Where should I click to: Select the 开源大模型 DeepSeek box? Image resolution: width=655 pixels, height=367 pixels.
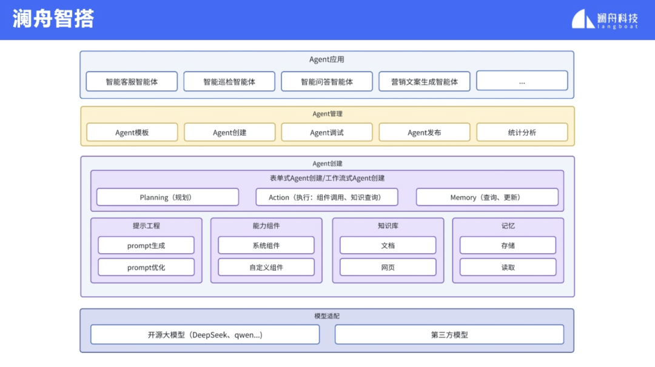pos(205,334)
